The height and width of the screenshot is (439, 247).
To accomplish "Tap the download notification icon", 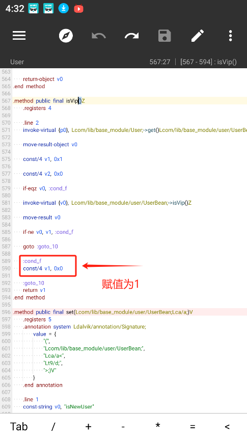I will [x=64, y=9].
